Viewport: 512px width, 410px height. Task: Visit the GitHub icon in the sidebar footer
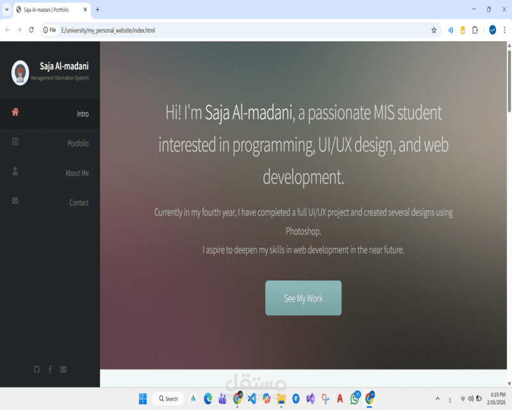tap(36, 370)
